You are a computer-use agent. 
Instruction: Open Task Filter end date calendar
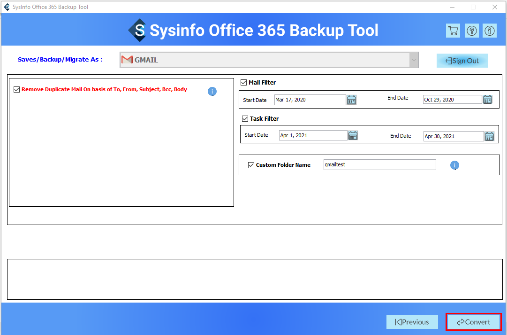[489, 136]
